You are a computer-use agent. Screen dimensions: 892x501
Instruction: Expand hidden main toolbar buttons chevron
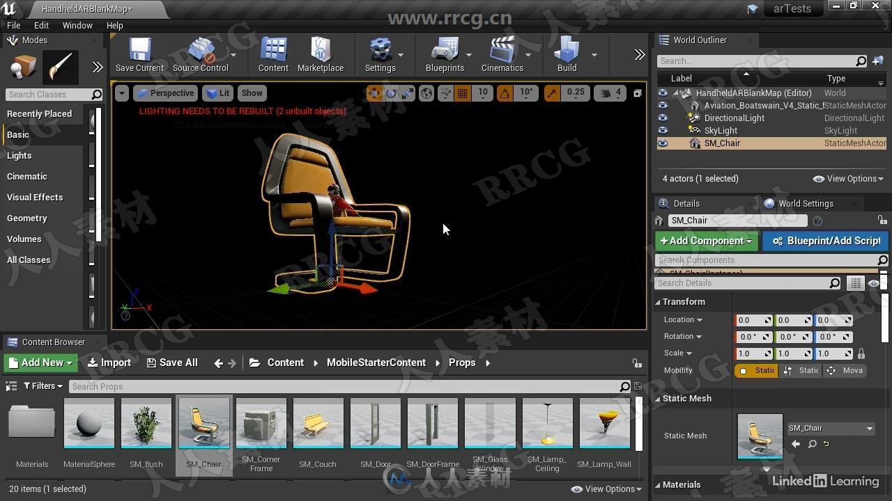tap(639, 55)
